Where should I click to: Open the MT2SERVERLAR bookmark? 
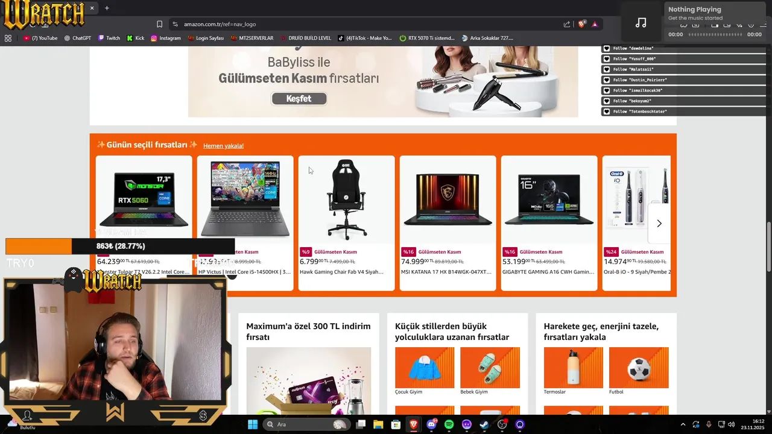tap(252, 38)
